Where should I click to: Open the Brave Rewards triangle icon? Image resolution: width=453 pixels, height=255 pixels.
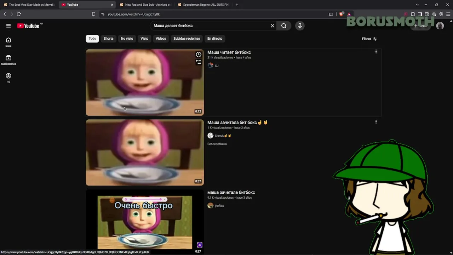pos(349,14)
